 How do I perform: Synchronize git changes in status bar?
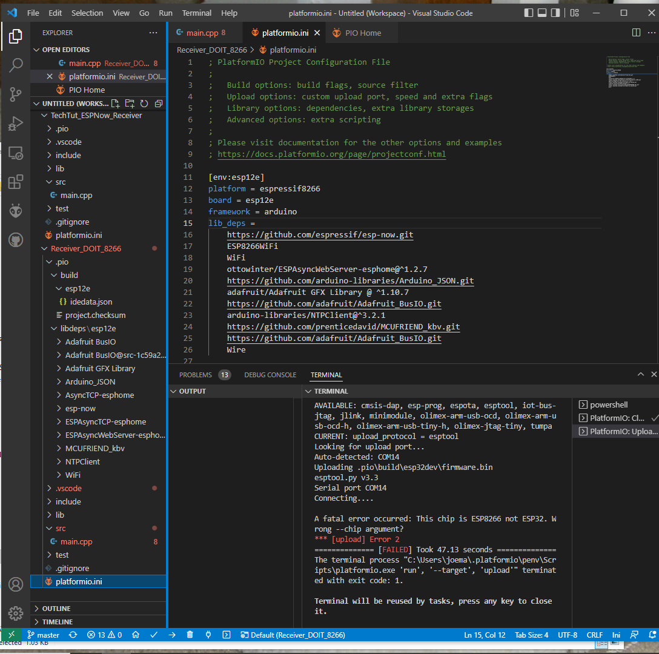coord(73,635)
